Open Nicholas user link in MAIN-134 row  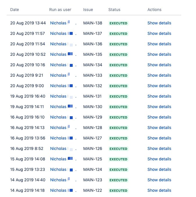click(x=63, y=65)
